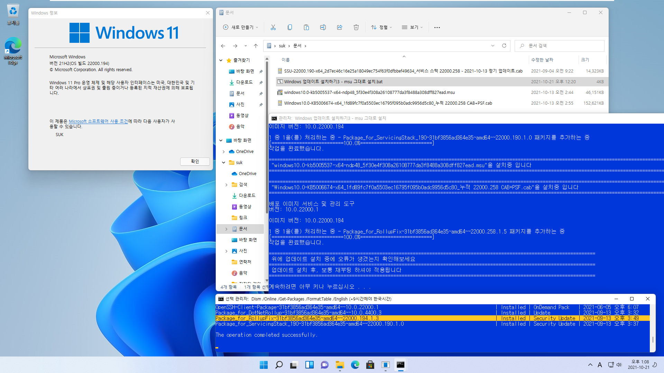Open Microsoft Edge desktop shortcut
This screenshot has height=373, width=664.
(13, 51)
